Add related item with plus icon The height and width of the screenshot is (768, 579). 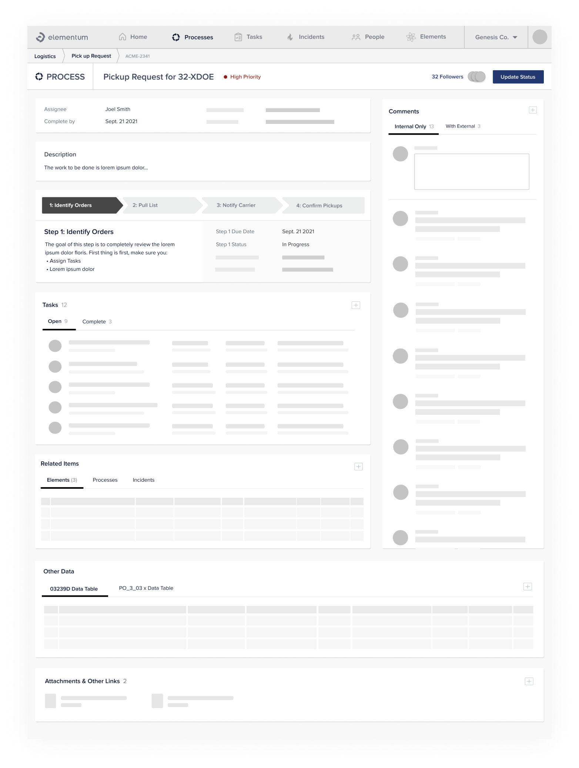pyautogui.click(x=358, y=466)
